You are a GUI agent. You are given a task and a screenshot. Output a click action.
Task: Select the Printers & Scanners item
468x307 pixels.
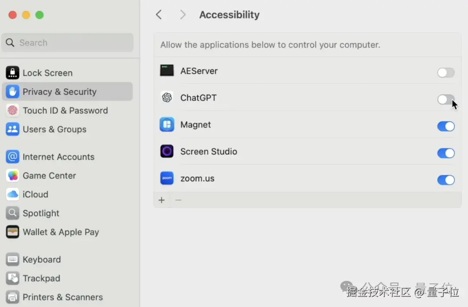tap(62, 297)
